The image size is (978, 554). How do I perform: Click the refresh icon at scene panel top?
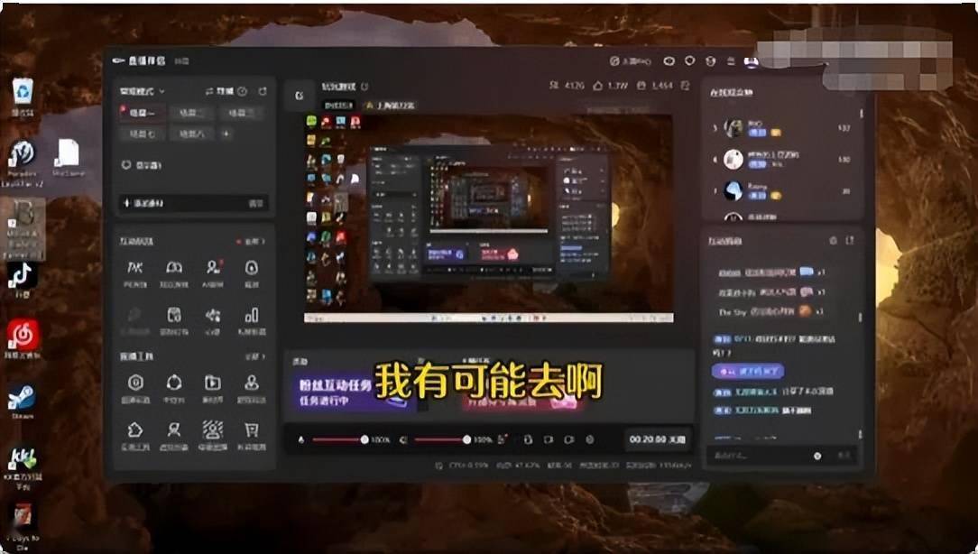pyautogui.click(x=263, y=91)
